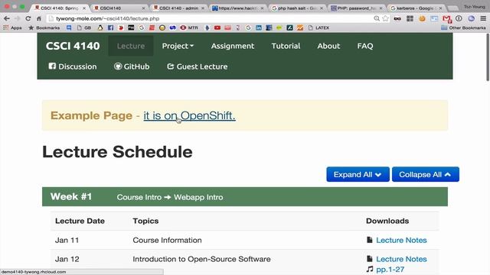Click the 'Course Information' topic text
Viewport: 490px width, 275px height.
tap(167, 240)
